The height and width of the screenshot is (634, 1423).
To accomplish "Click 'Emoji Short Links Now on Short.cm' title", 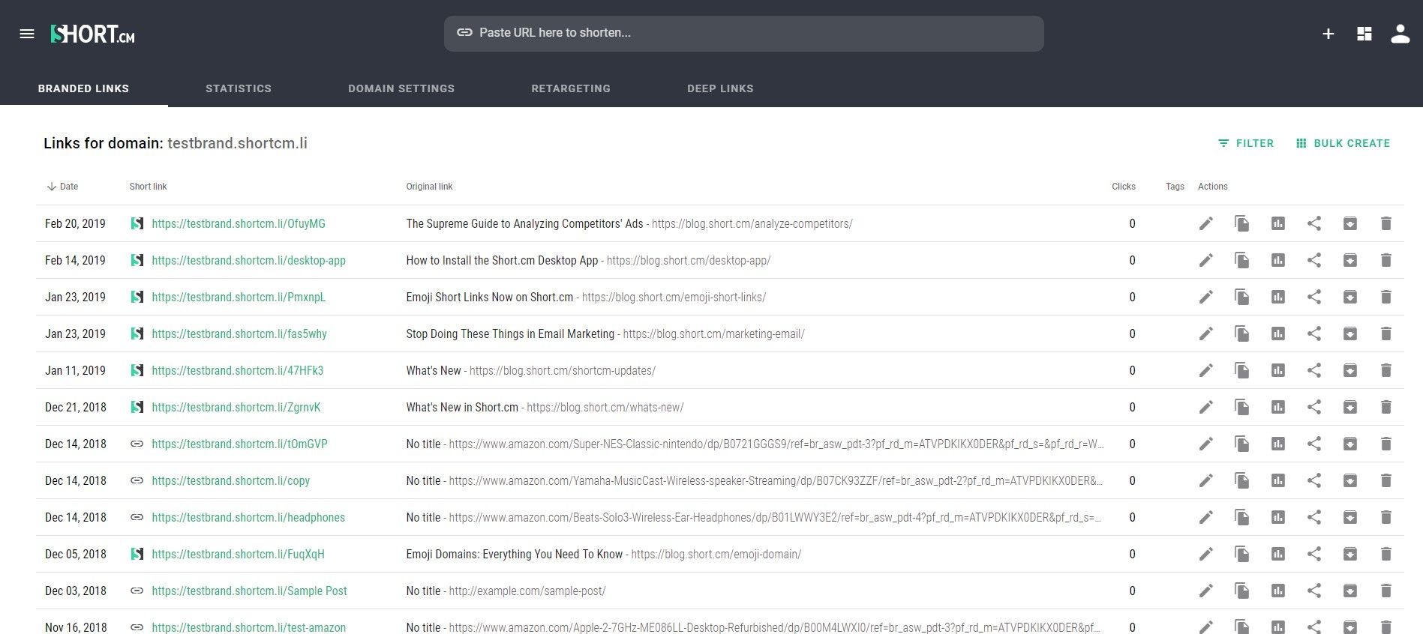I will pos(489,297).
